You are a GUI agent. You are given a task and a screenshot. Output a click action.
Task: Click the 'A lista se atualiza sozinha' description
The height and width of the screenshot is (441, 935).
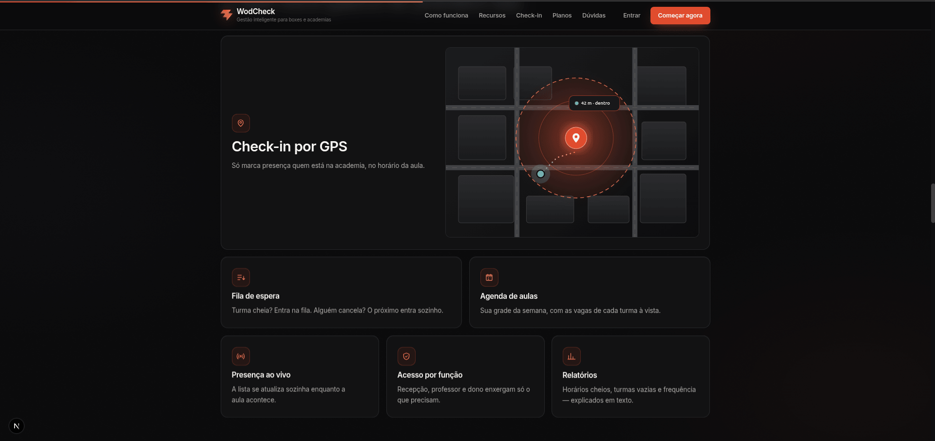tap(288, 394)
